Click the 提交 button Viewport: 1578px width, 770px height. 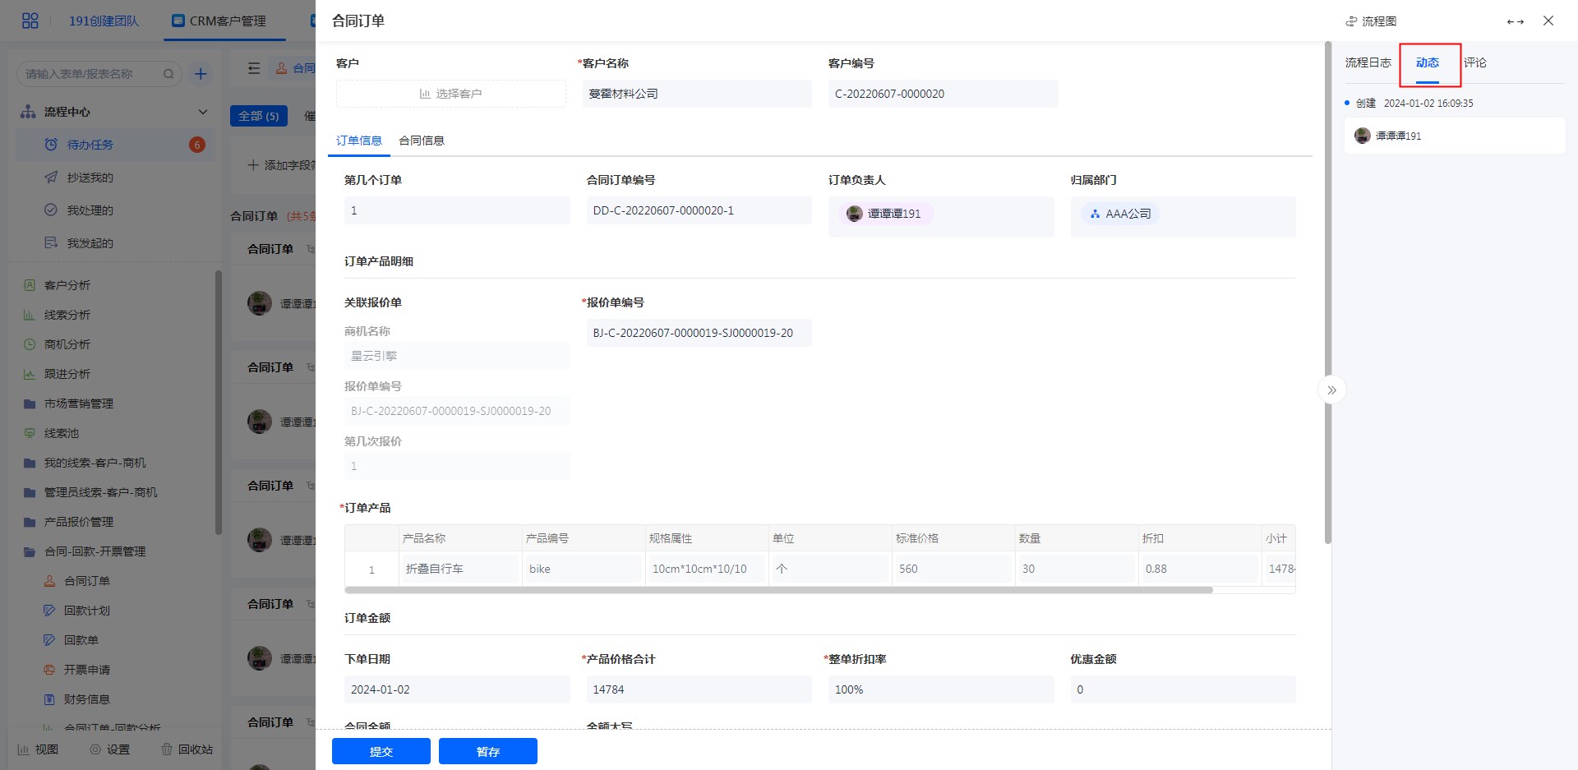[x=381, y=751]
